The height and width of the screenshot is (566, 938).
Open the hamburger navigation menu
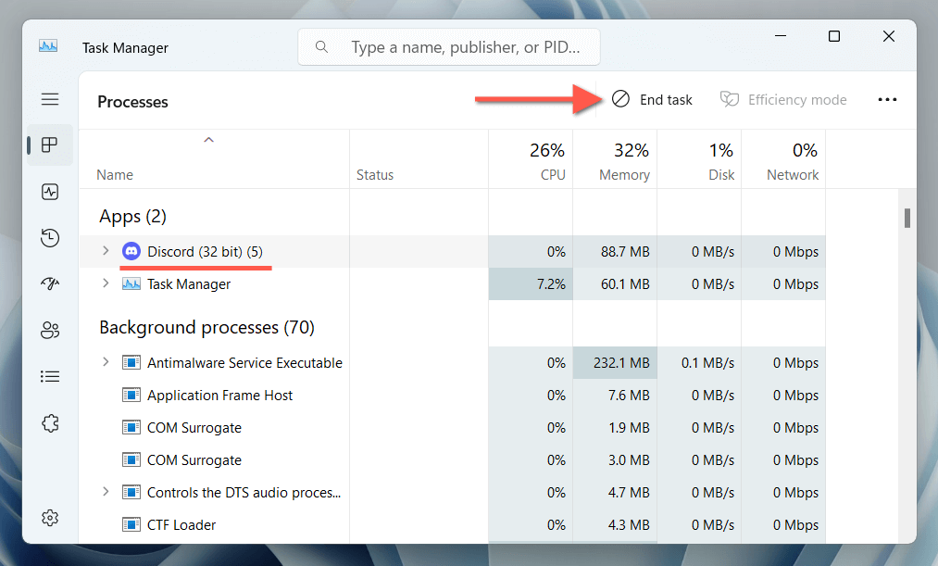click(50, 99)
